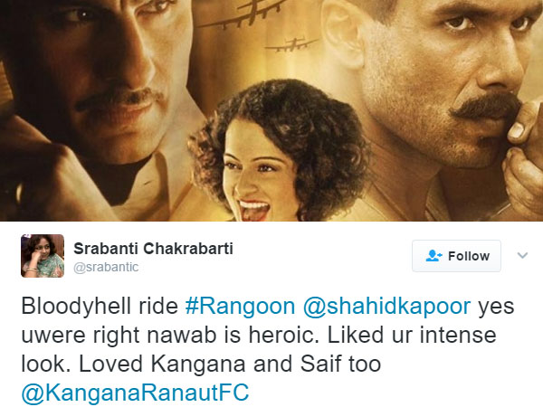The image size is (543, 407).
Task: Expand the tweet options chevron
Action: point(522,256)
